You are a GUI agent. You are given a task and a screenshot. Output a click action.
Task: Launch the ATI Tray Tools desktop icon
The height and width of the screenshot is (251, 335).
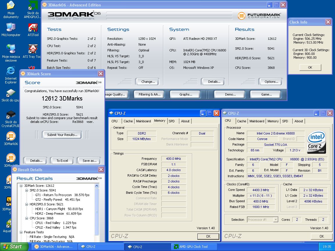(32, 51)
